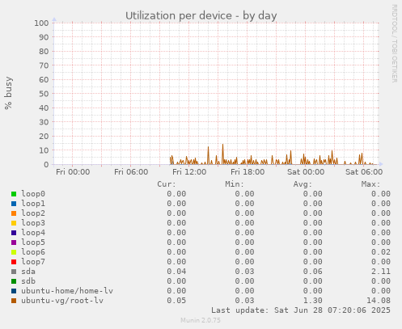The image size is (402, 329).
Task: Select the loop1 legend label
Action: pos(33,204)
